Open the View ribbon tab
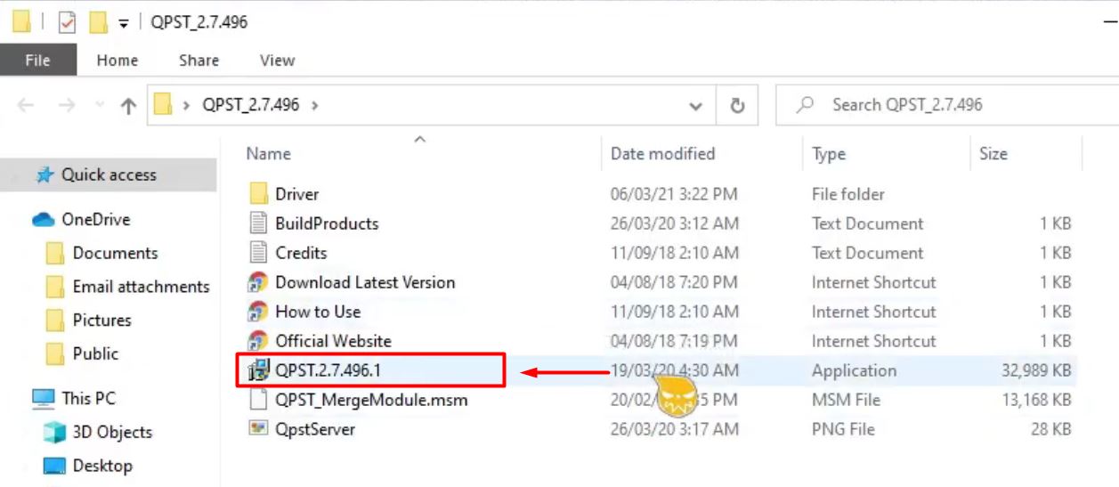The image size is (1119, 487). tap(277, 61)
